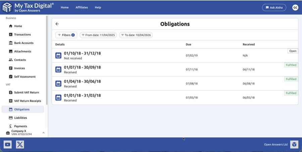This screenshot has height=152, width=302.
Task: Click the Self Assessment clipboard icon
Action: pos(11,77)
